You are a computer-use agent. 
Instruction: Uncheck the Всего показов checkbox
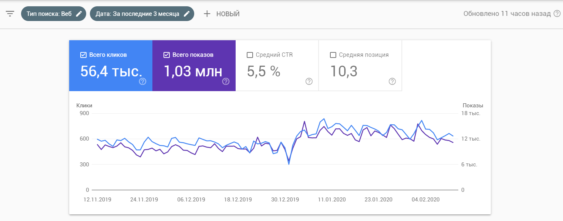(166, 55)
